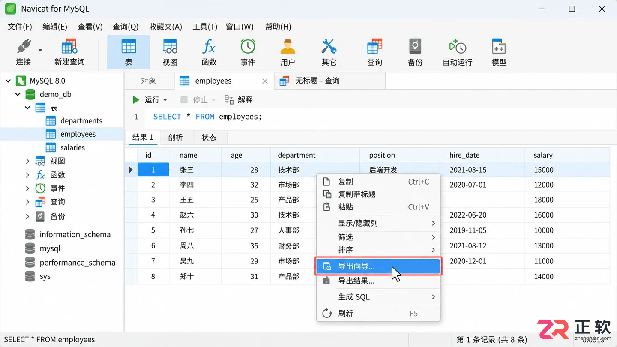Choose 导出结果... in the context menu
The image size is (617, 347).
[x=378, y=281]
